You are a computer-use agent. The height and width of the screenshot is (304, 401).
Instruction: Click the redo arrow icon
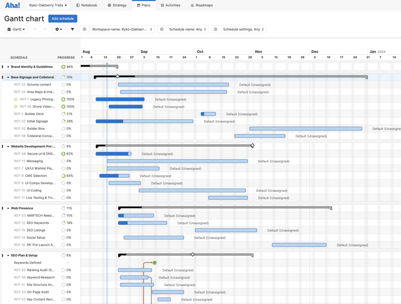45,29
